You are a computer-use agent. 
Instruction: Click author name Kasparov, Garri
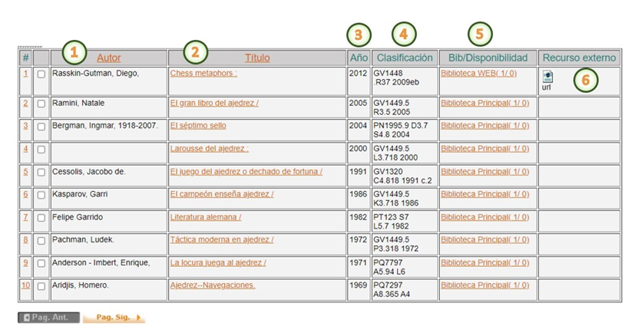(x=80, y=194)
